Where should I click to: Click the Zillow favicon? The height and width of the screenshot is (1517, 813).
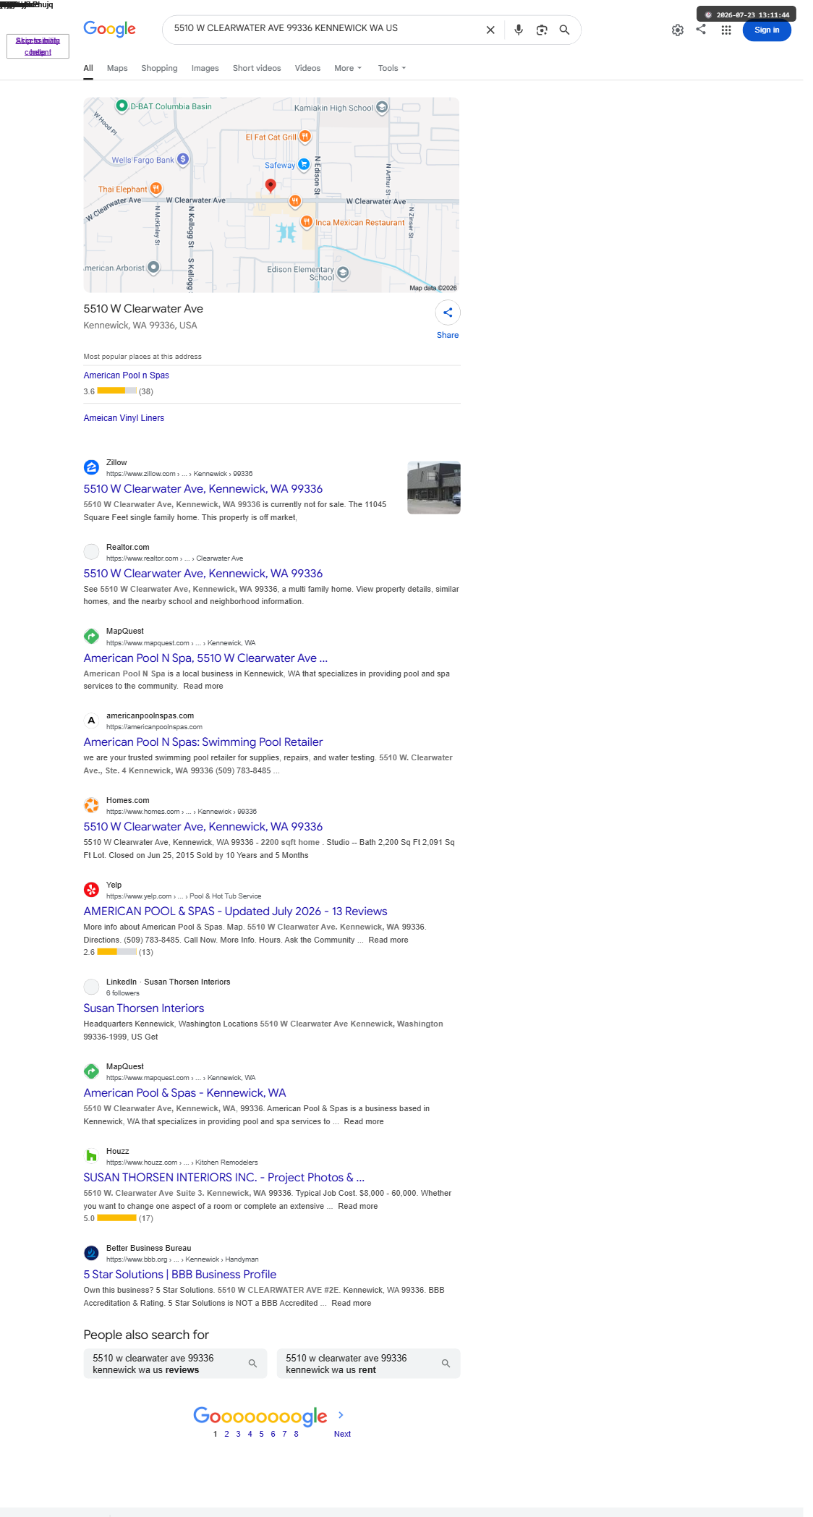(x=91, y=467)
